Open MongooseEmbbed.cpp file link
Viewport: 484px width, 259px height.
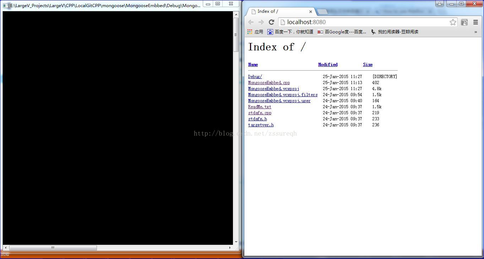tap(269, 83)
